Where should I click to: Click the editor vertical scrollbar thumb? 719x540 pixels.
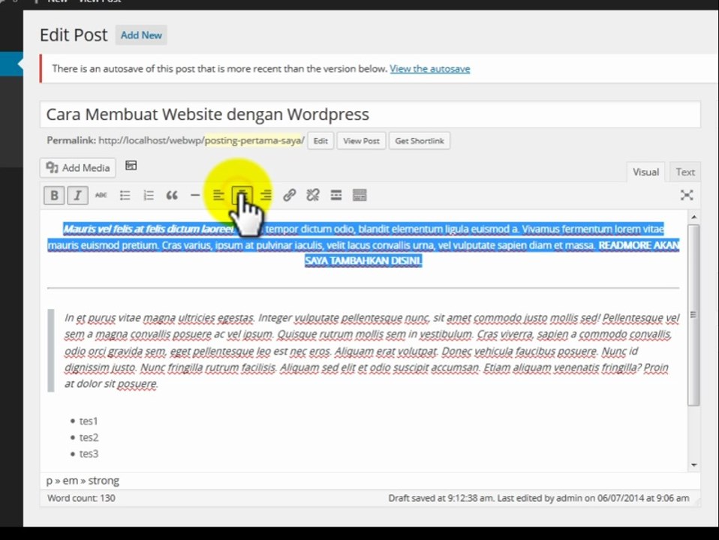click(x=693, y=314)
